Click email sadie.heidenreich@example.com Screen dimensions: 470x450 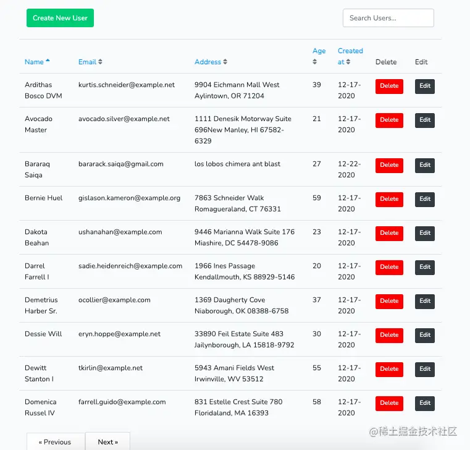130,266
